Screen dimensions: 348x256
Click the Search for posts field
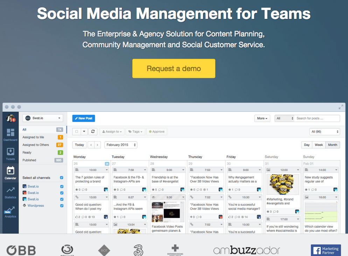[317, 118]
